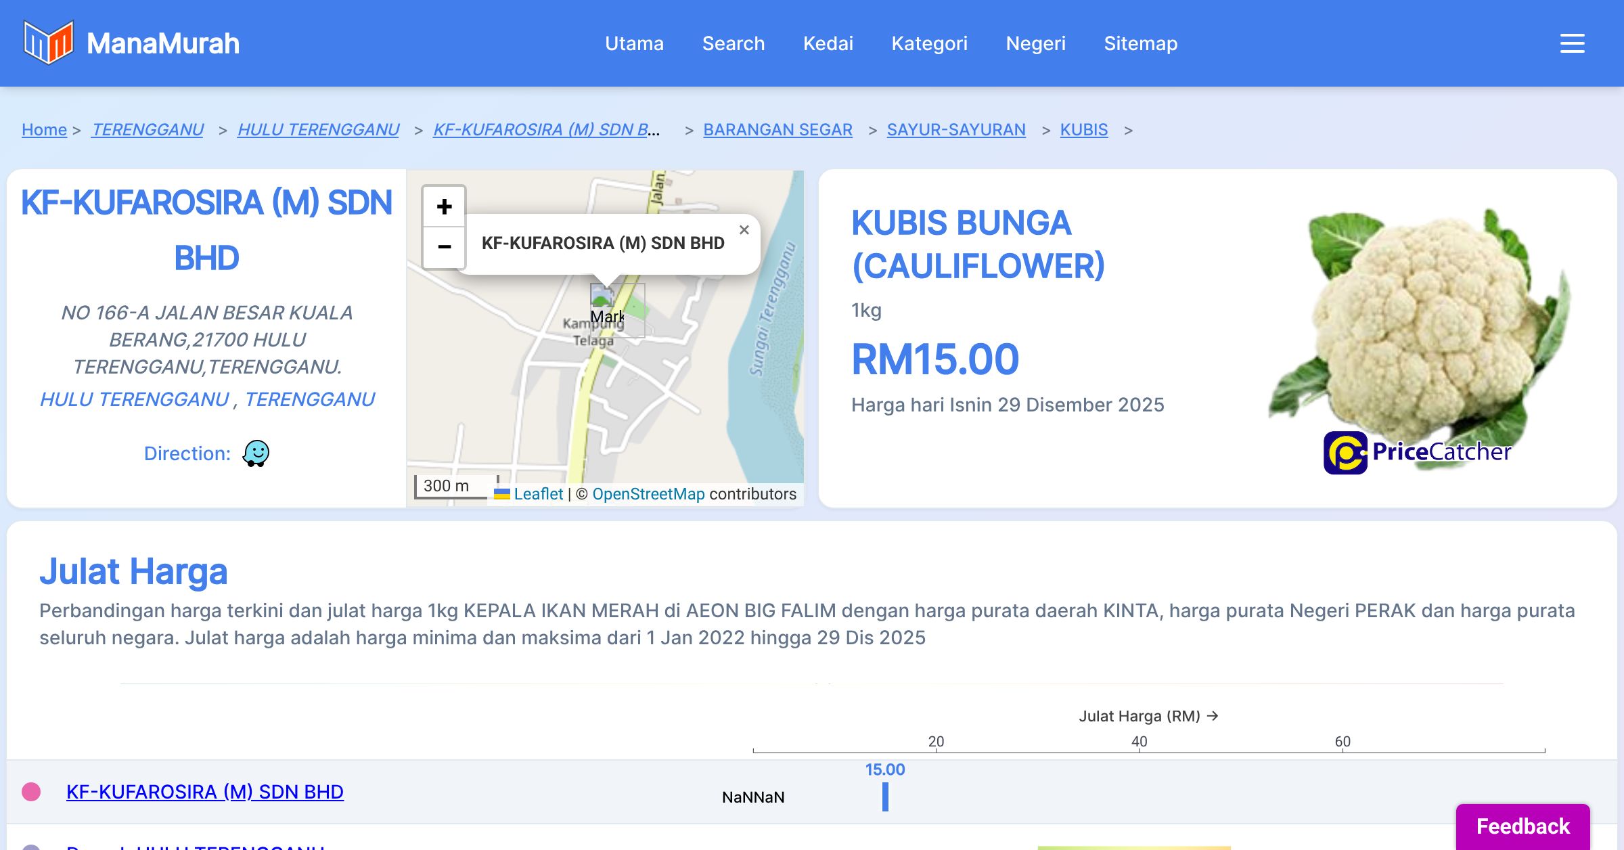This screenshot has width=1624, height=850.
Task: Open KF-KUFAROSIRA (M) SDN BHD chart link
Action: [205, 792]
